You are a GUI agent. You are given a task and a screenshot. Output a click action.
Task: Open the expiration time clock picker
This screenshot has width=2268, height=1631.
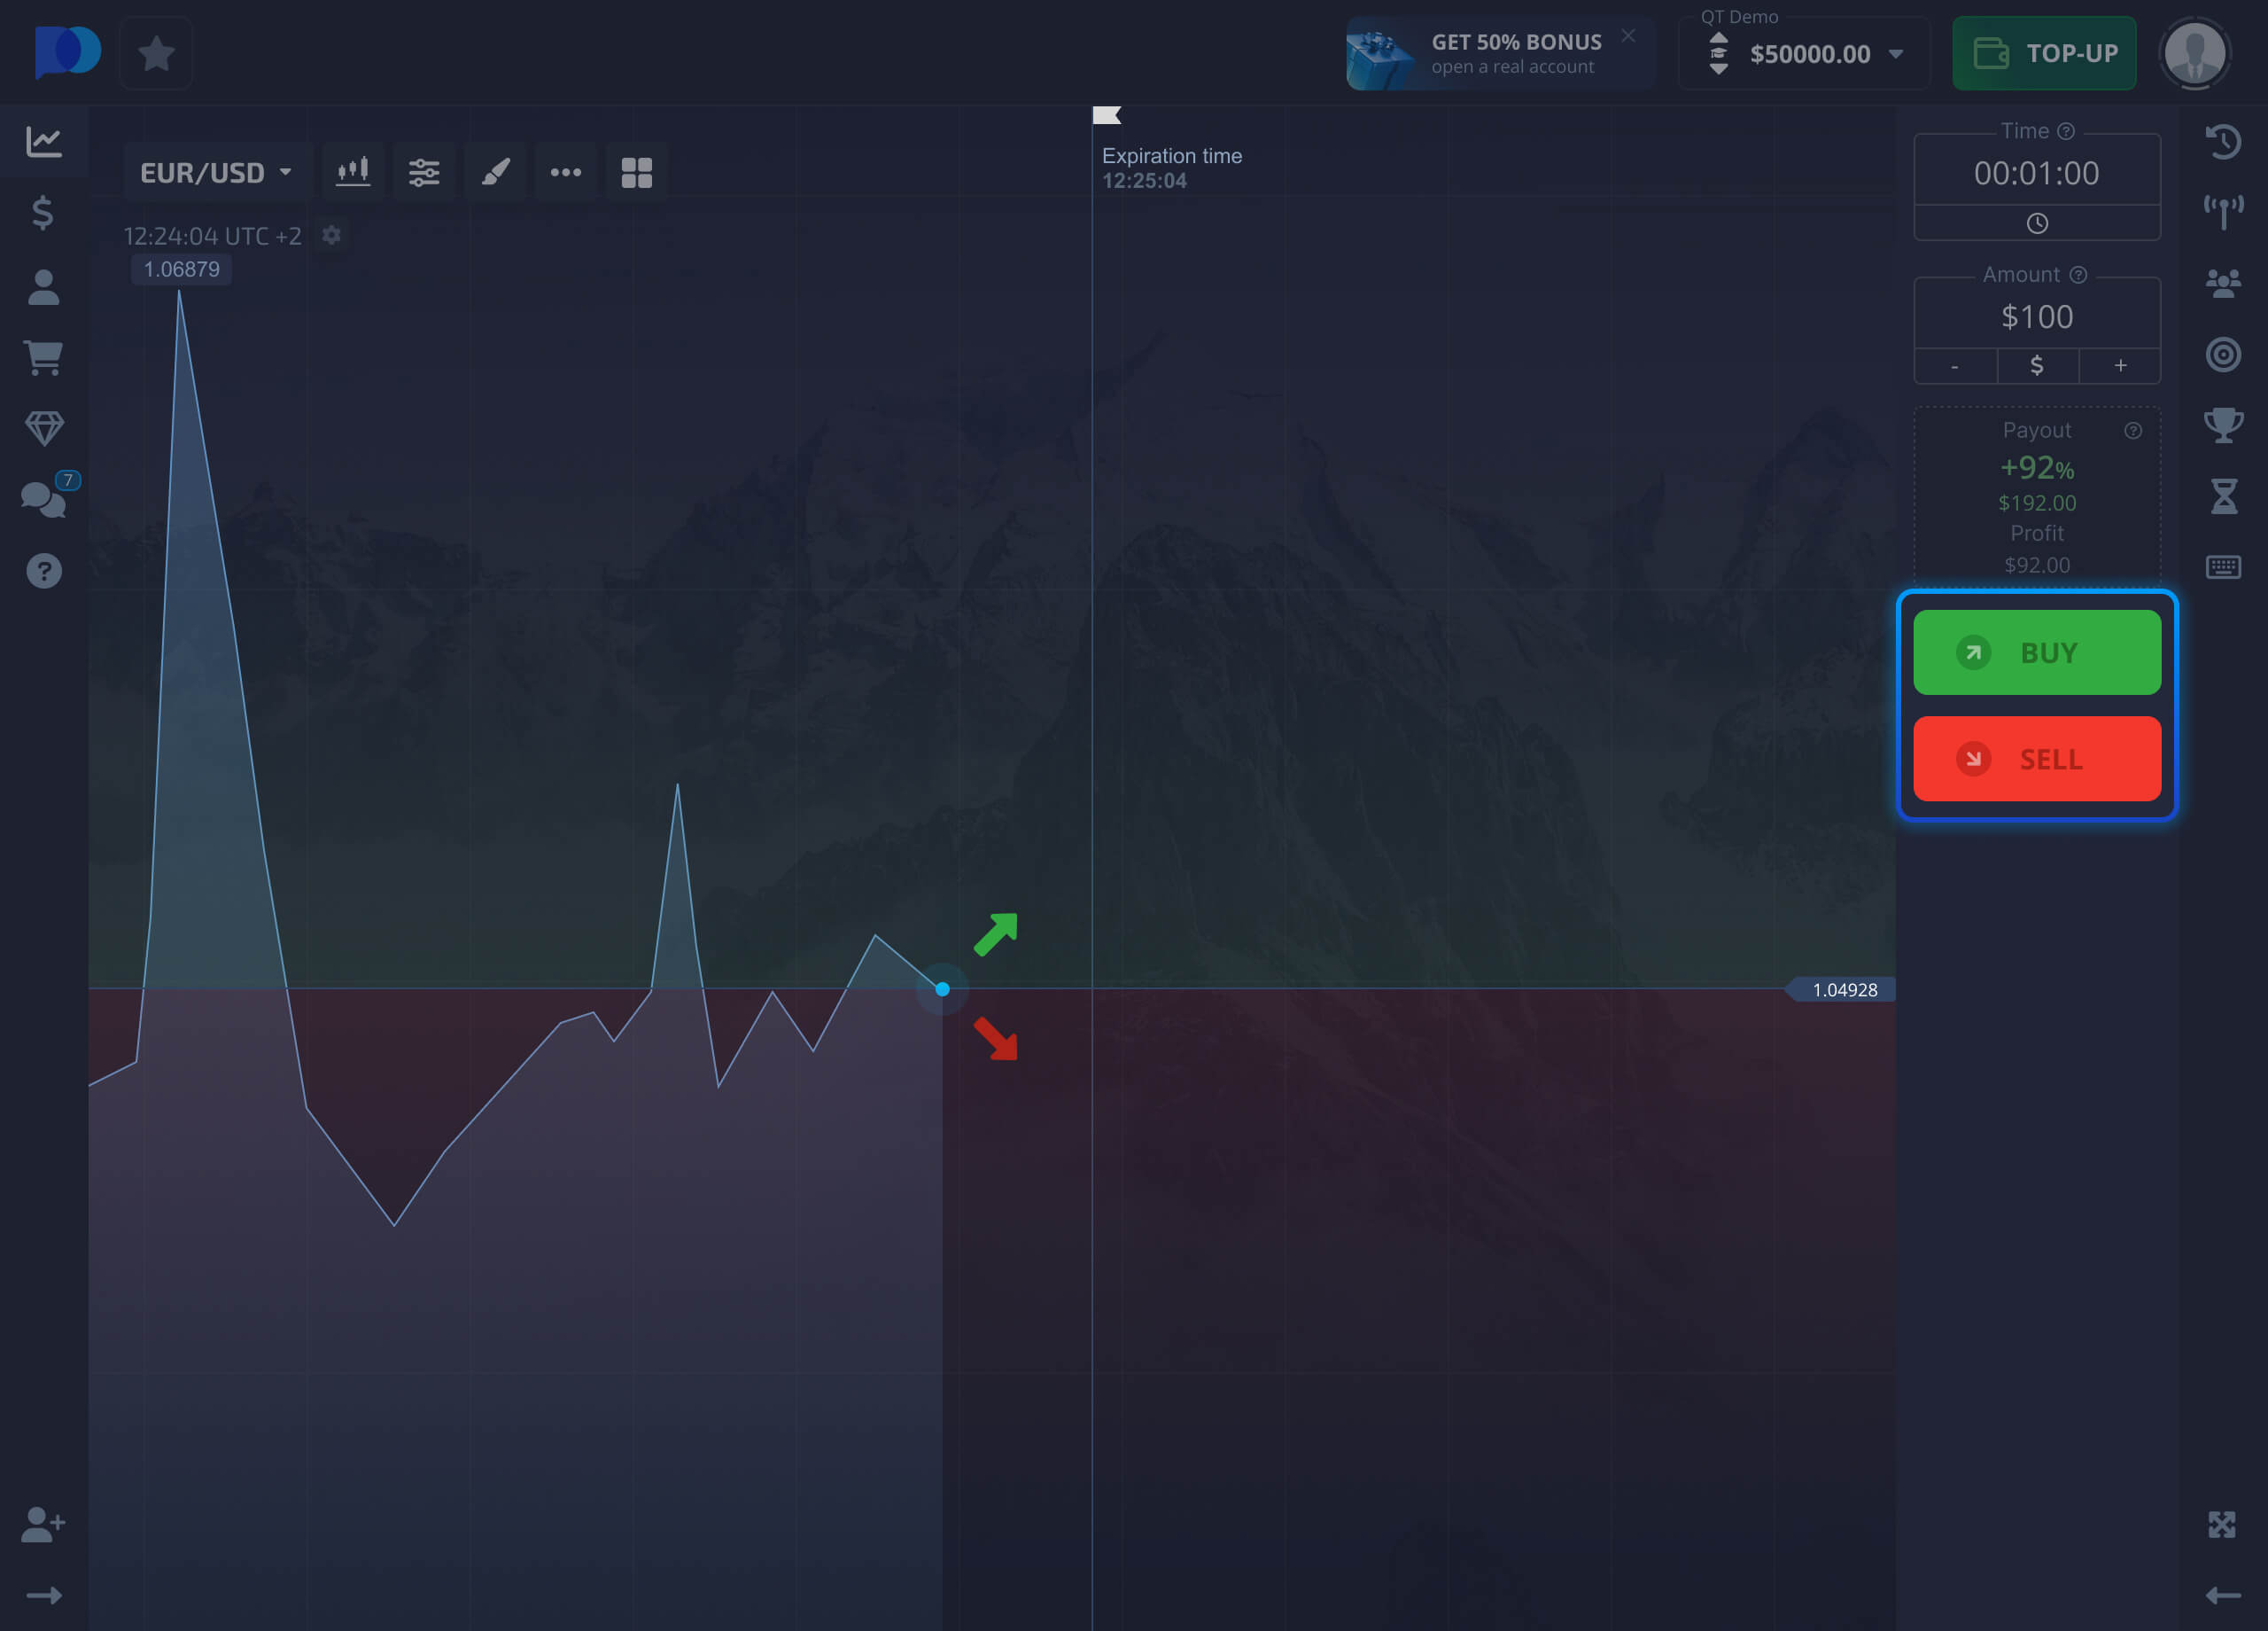2037,223
